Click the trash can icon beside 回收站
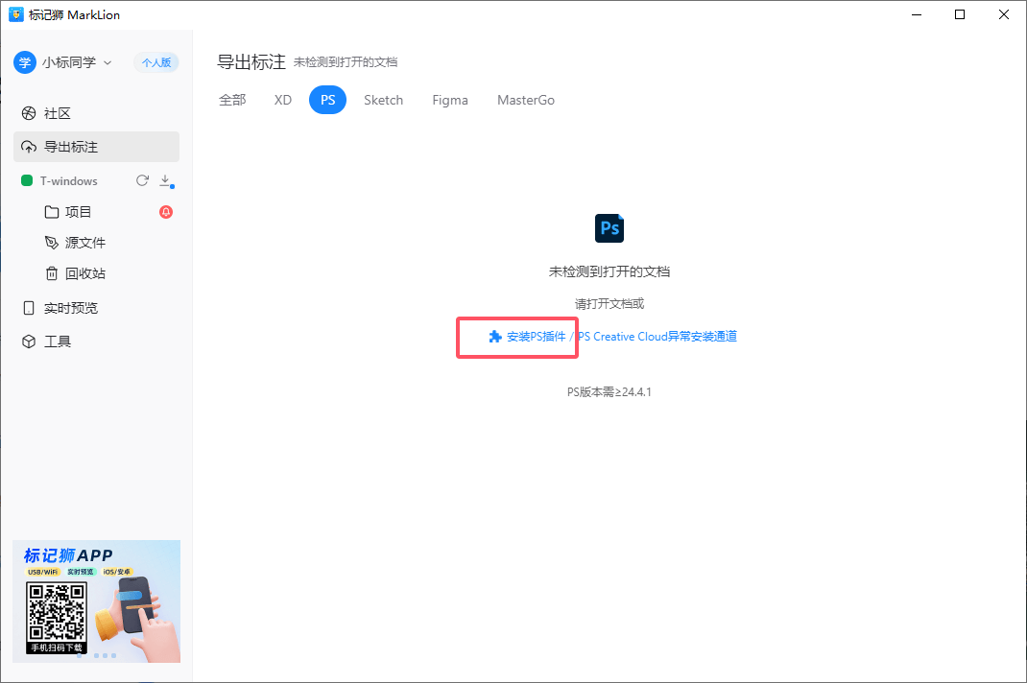 click(52, 273)
